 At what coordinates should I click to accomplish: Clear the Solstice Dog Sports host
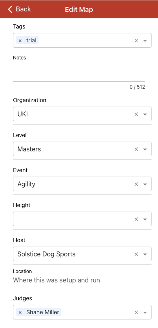point(136,254)
